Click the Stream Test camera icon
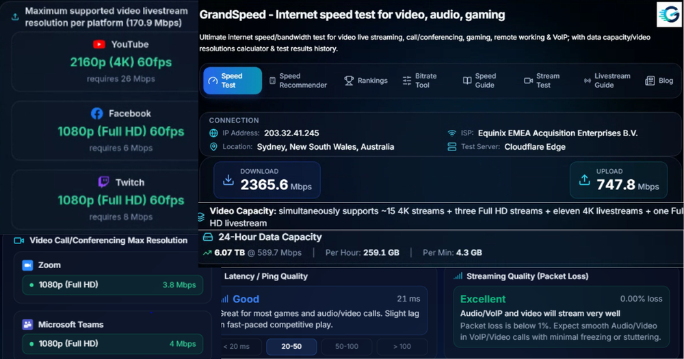The width and height of the screenshot is (684, 359). pyautogui.click(x=528, y=81)
